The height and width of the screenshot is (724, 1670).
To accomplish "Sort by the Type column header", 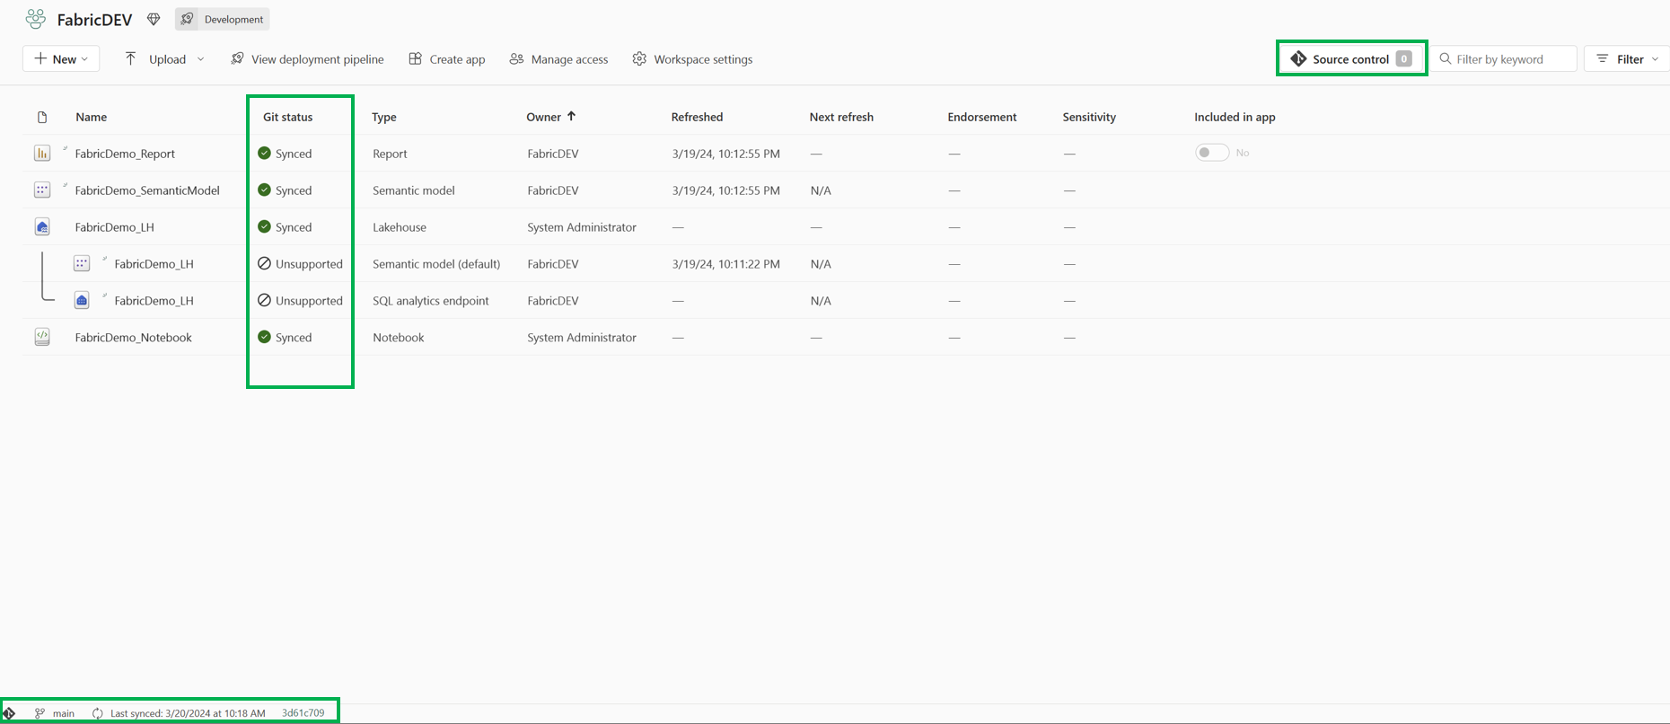I will tap(384, 117).
